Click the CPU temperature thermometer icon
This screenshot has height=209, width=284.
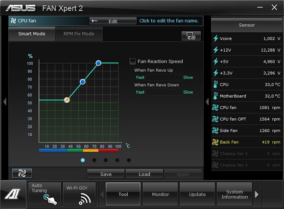point(215,84)
